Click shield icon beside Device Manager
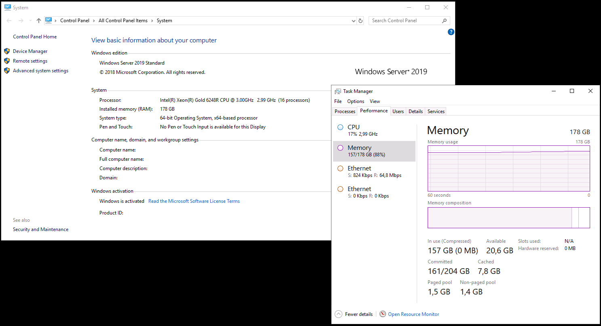Viewport: 601px width, 326px height. (x=7, y=51)
